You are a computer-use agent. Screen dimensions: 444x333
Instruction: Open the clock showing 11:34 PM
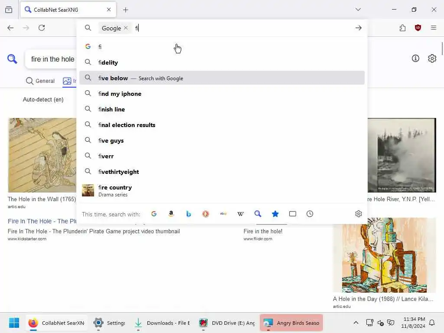click(413, 323)
